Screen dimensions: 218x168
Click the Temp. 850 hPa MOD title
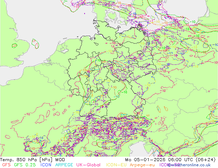33,160
